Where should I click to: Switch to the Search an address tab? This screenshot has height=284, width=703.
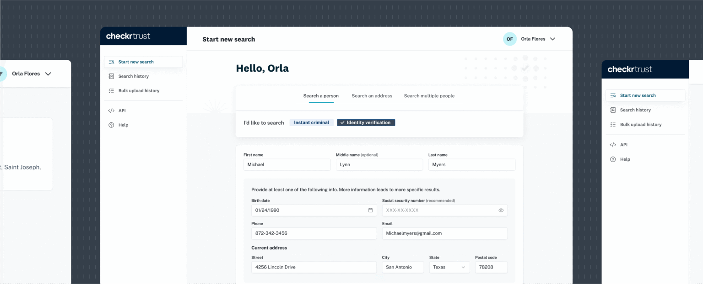click(x=372, y=96)
